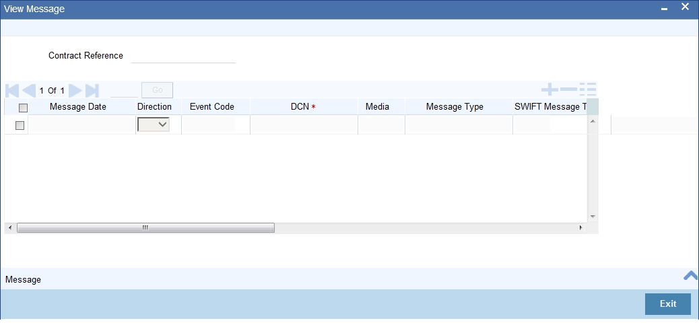This screenshot has height=325, width=699.
Task: Tick the select-all checkbox in table header
Action: pos(23,108)
